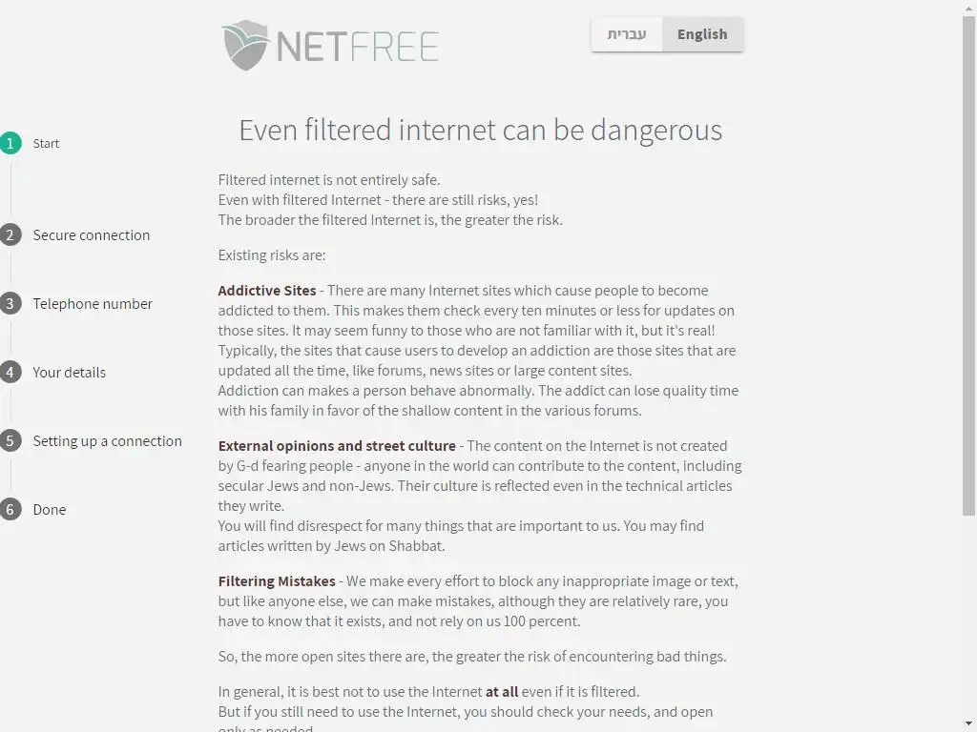Select the Telephone number step
Image resolution: width=977 pixels, height=732 pixels.
(93, 304)
